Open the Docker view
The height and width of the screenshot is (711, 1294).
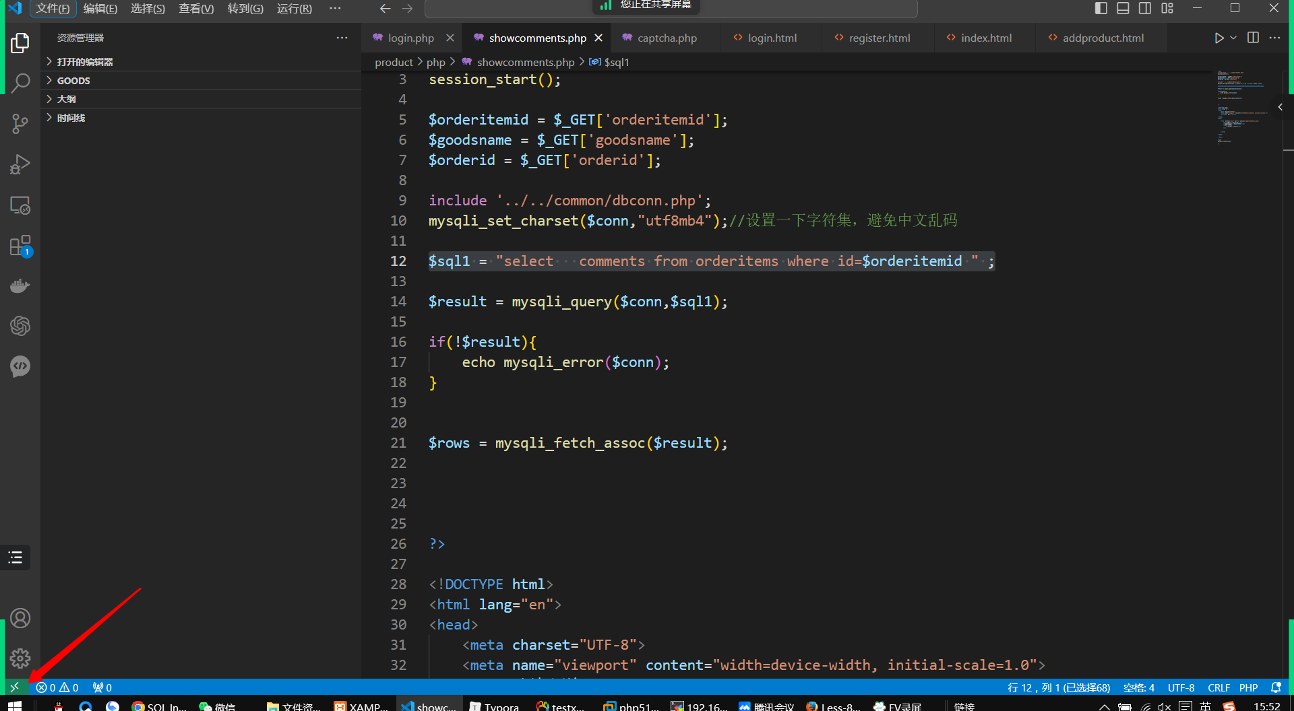click(x=20, y=286)
